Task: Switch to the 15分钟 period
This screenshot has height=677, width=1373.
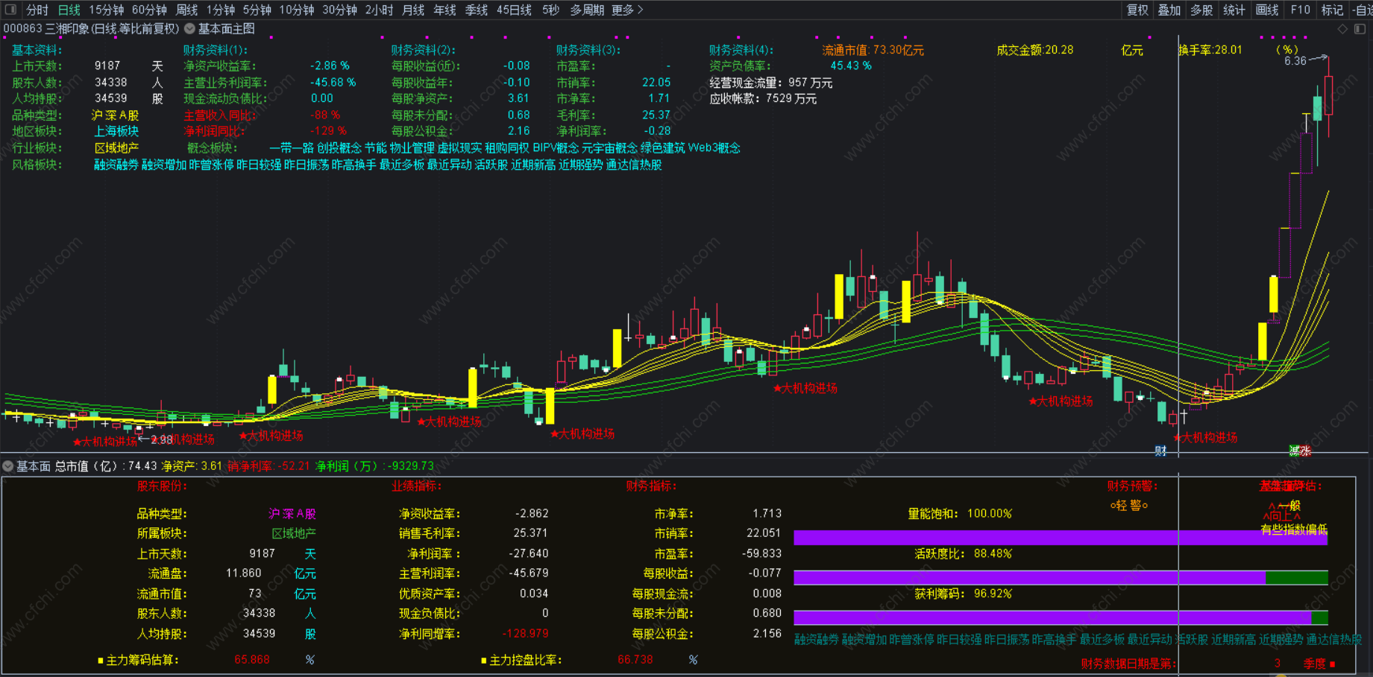Action: click(107, 10)
